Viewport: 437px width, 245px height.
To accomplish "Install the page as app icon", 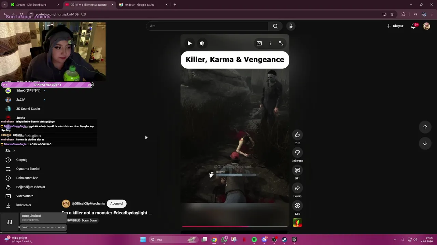I will pyautogui.click(x=384, y=14).
